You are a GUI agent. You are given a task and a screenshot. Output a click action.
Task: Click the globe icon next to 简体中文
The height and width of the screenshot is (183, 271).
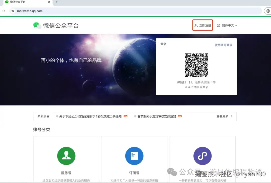tap(218, 25)
